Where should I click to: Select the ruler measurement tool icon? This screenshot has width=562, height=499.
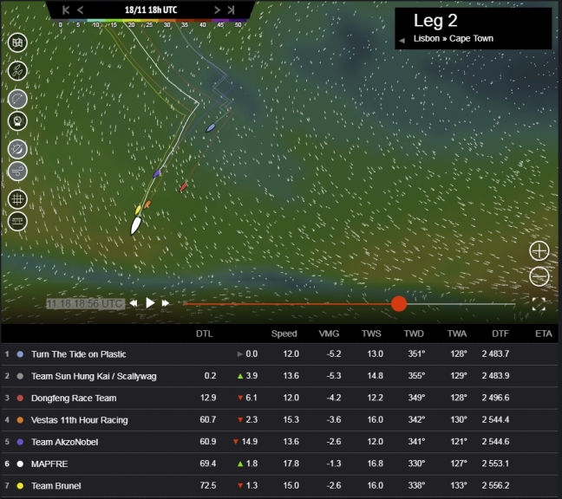(17, 221)
